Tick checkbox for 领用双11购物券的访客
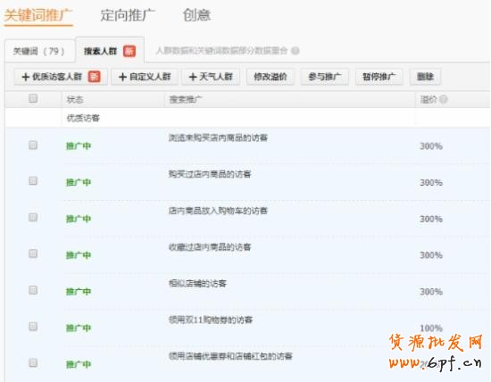Viewport: 491px width, 382px height. 33,327
